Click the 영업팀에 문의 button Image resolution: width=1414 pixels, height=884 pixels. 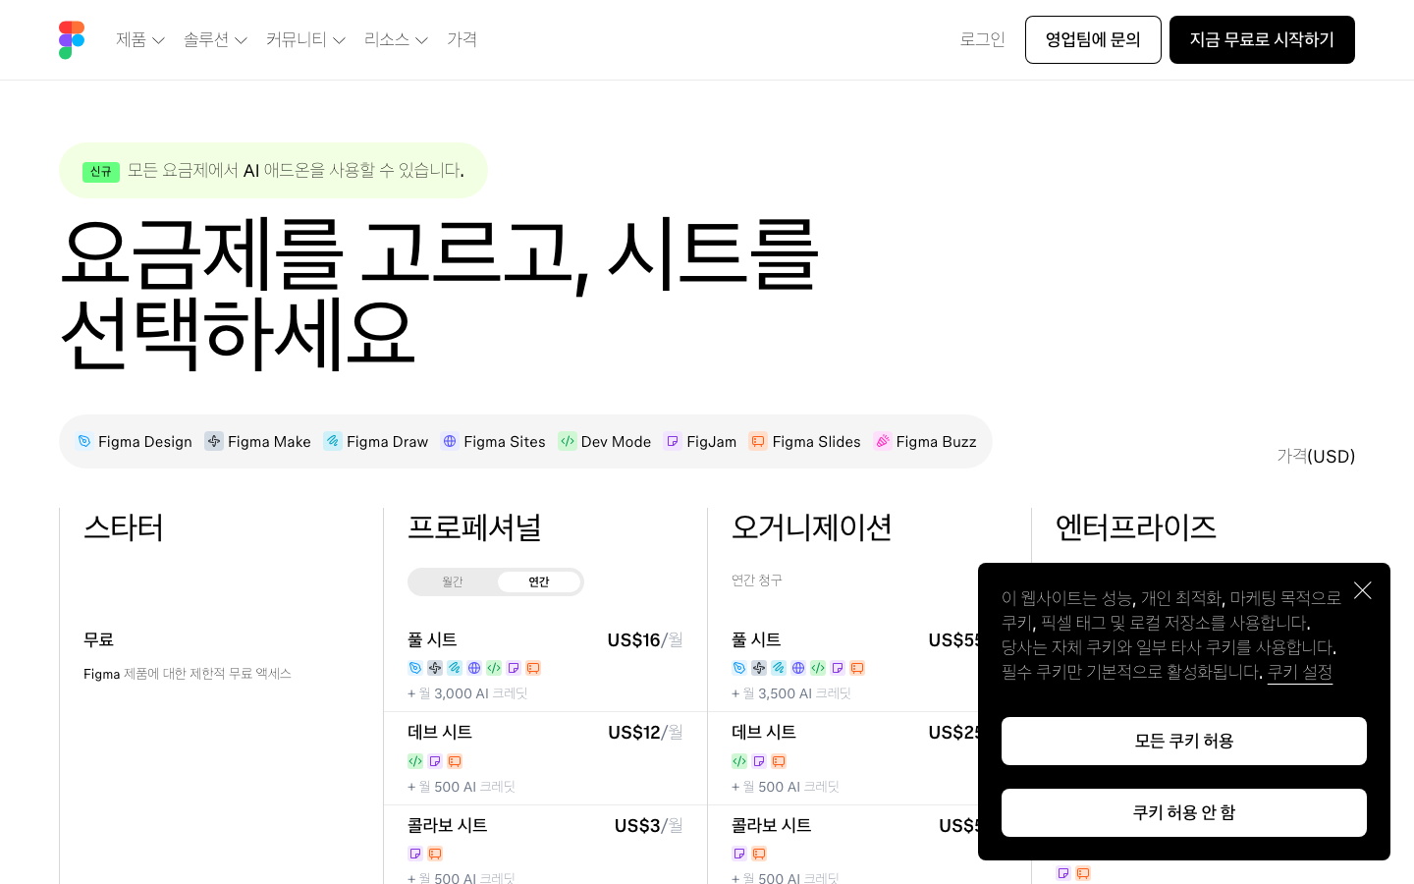point(1093,39)
